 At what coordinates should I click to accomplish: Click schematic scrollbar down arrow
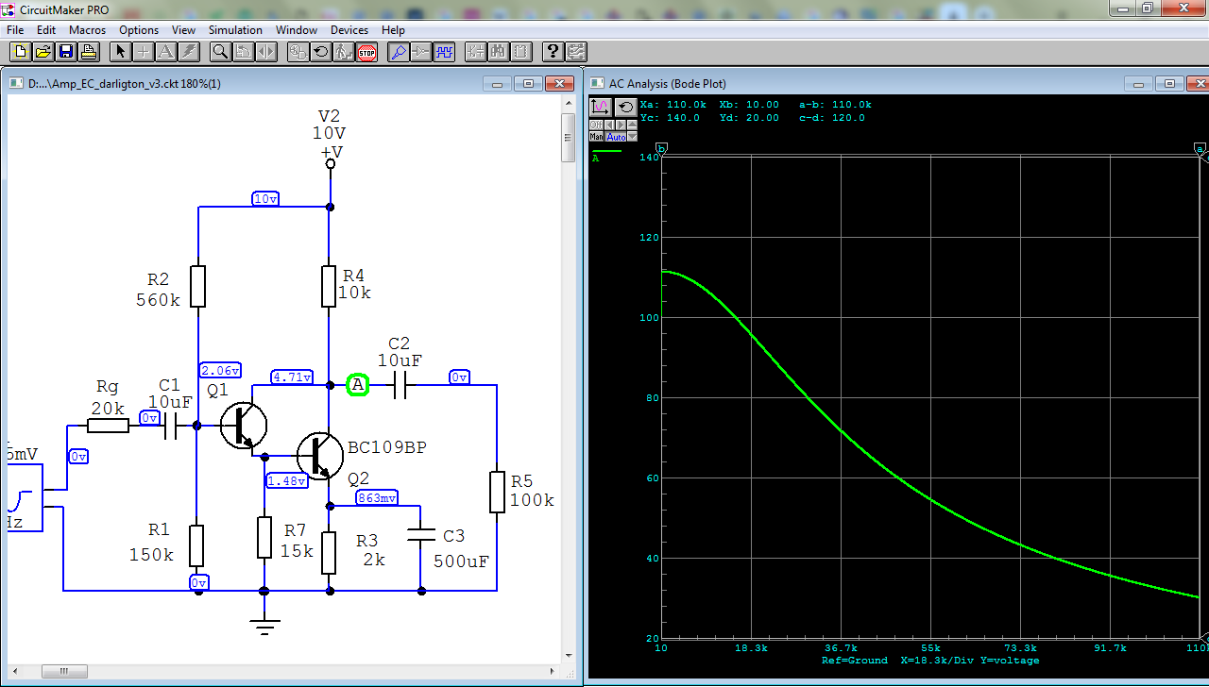click(x=568, y=656)
